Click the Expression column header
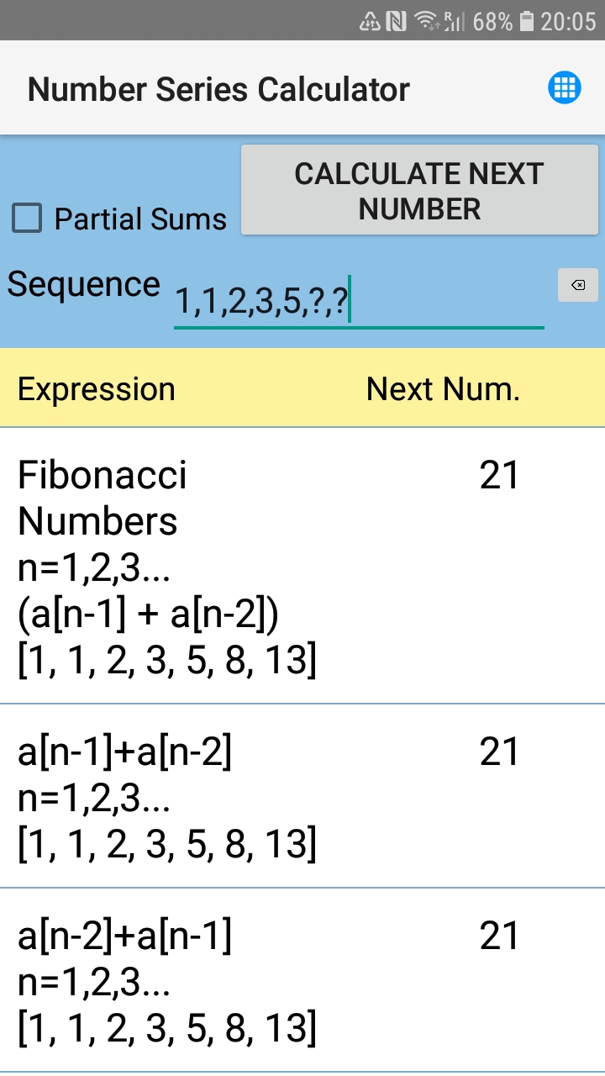This screenshot has width=605, height=1076. 96,388
